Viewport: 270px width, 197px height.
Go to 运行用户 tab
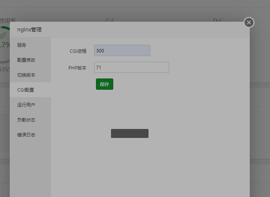(x=30, y=105)
